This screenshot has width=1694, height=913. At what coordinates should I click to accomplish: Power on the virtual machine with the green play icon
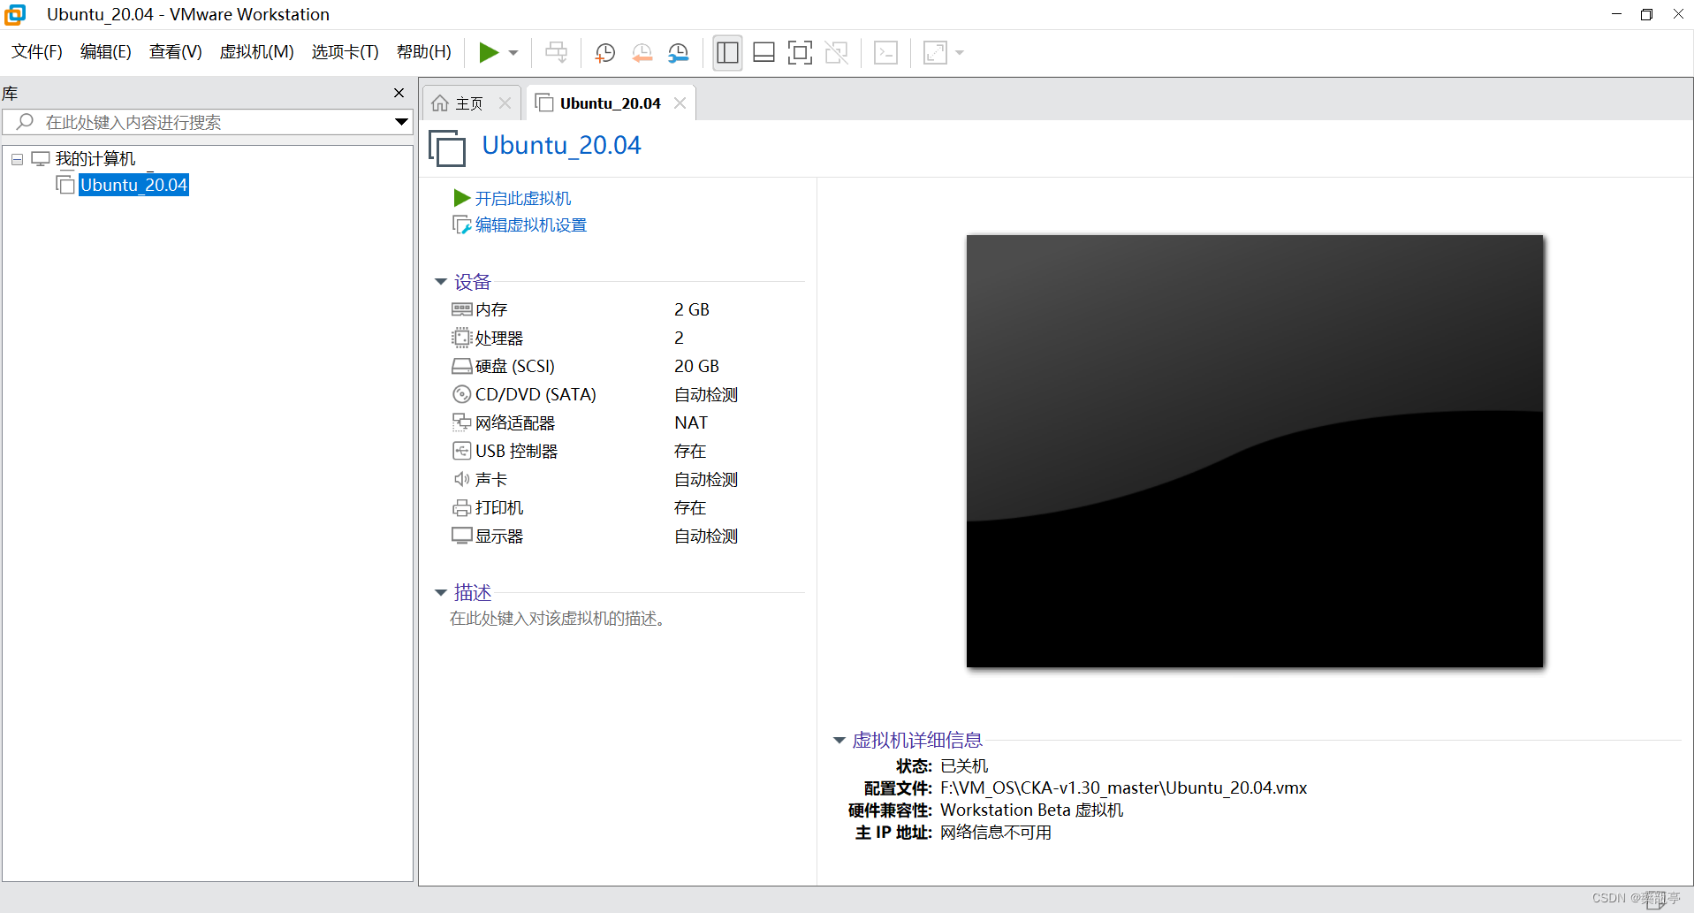coord(490,52)
